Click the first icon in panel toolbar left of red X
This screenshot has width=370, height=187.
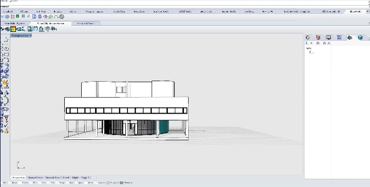(x=307, y=43)
